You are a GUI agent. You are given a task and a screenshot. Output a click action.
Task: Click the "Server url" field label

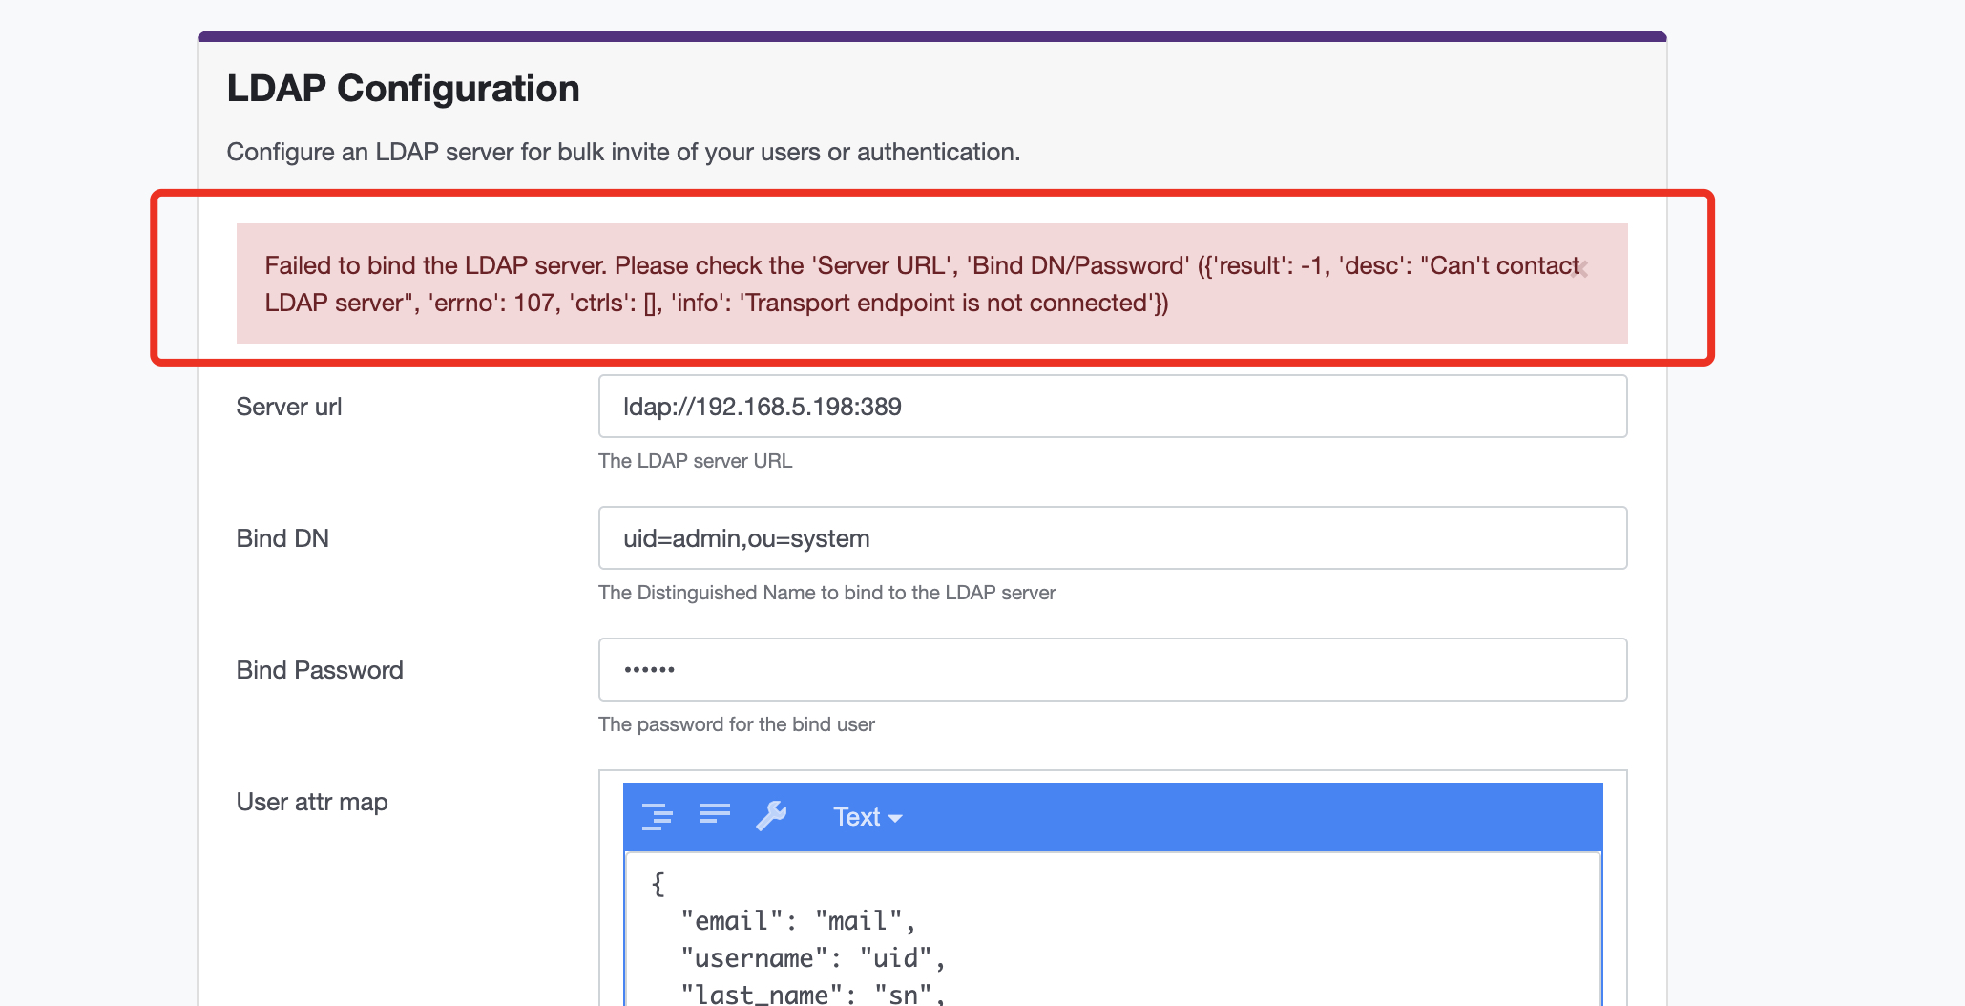point(288,408)
